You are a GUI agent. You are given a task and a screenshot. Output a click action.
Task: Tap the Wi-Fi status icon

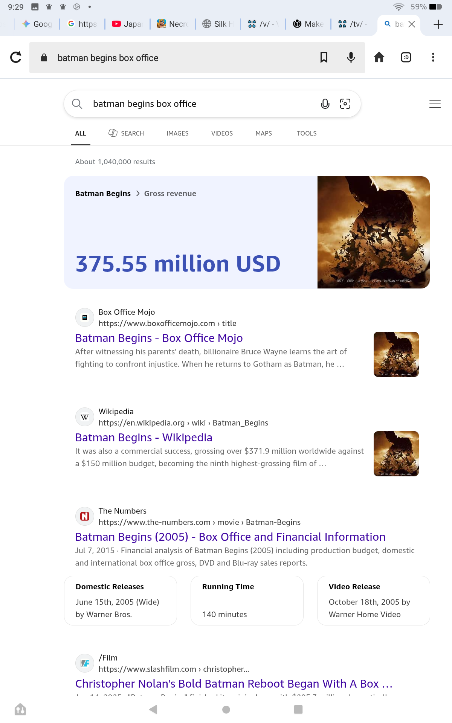click(399, 7)
